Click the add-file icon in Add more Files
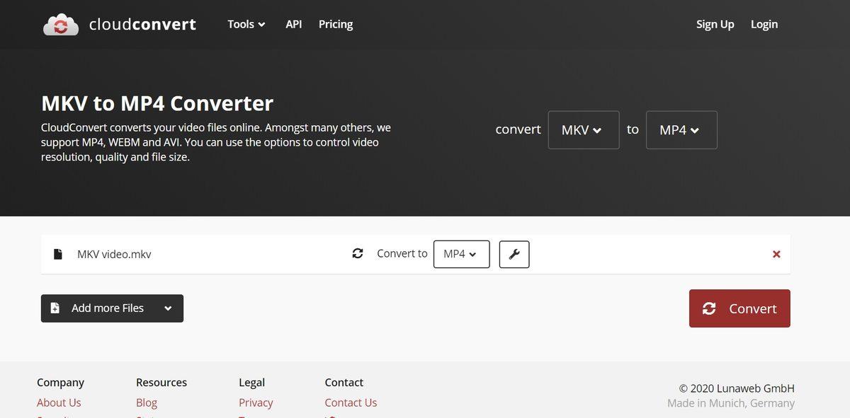850x418 pixels. (55, 308)
